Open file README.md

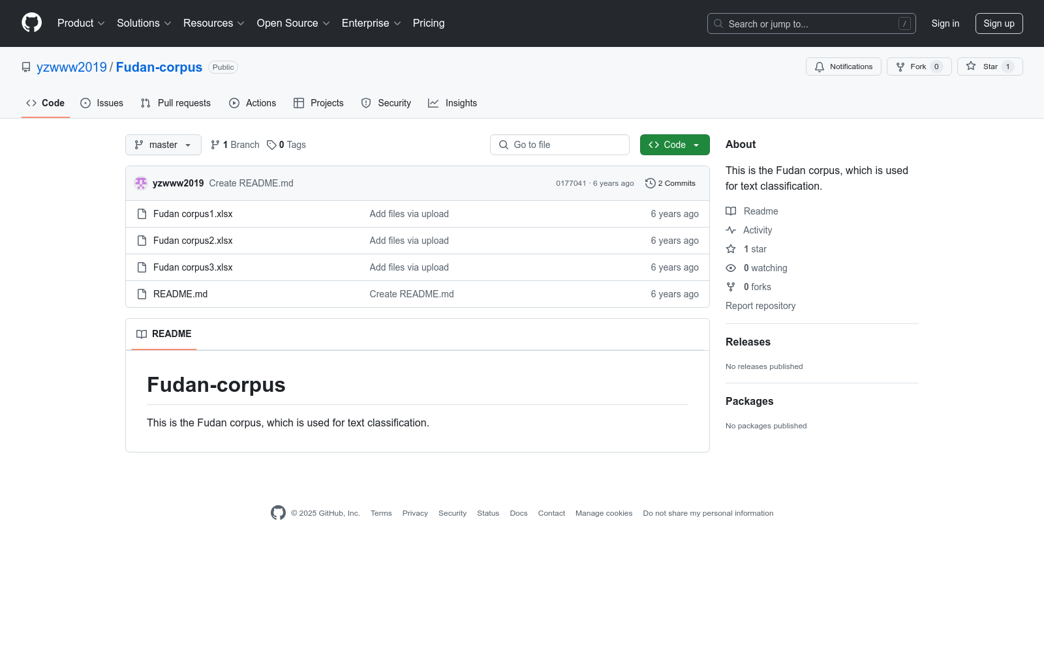click(x=180, y=294)
